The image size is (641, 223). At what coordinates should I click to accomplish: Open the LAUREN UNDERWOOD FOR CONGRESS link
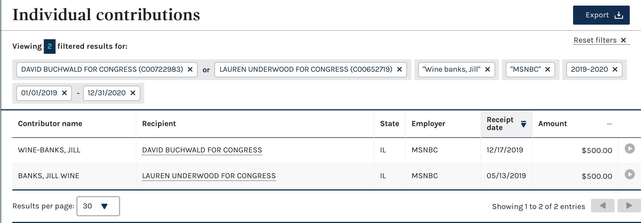point(209,176)
